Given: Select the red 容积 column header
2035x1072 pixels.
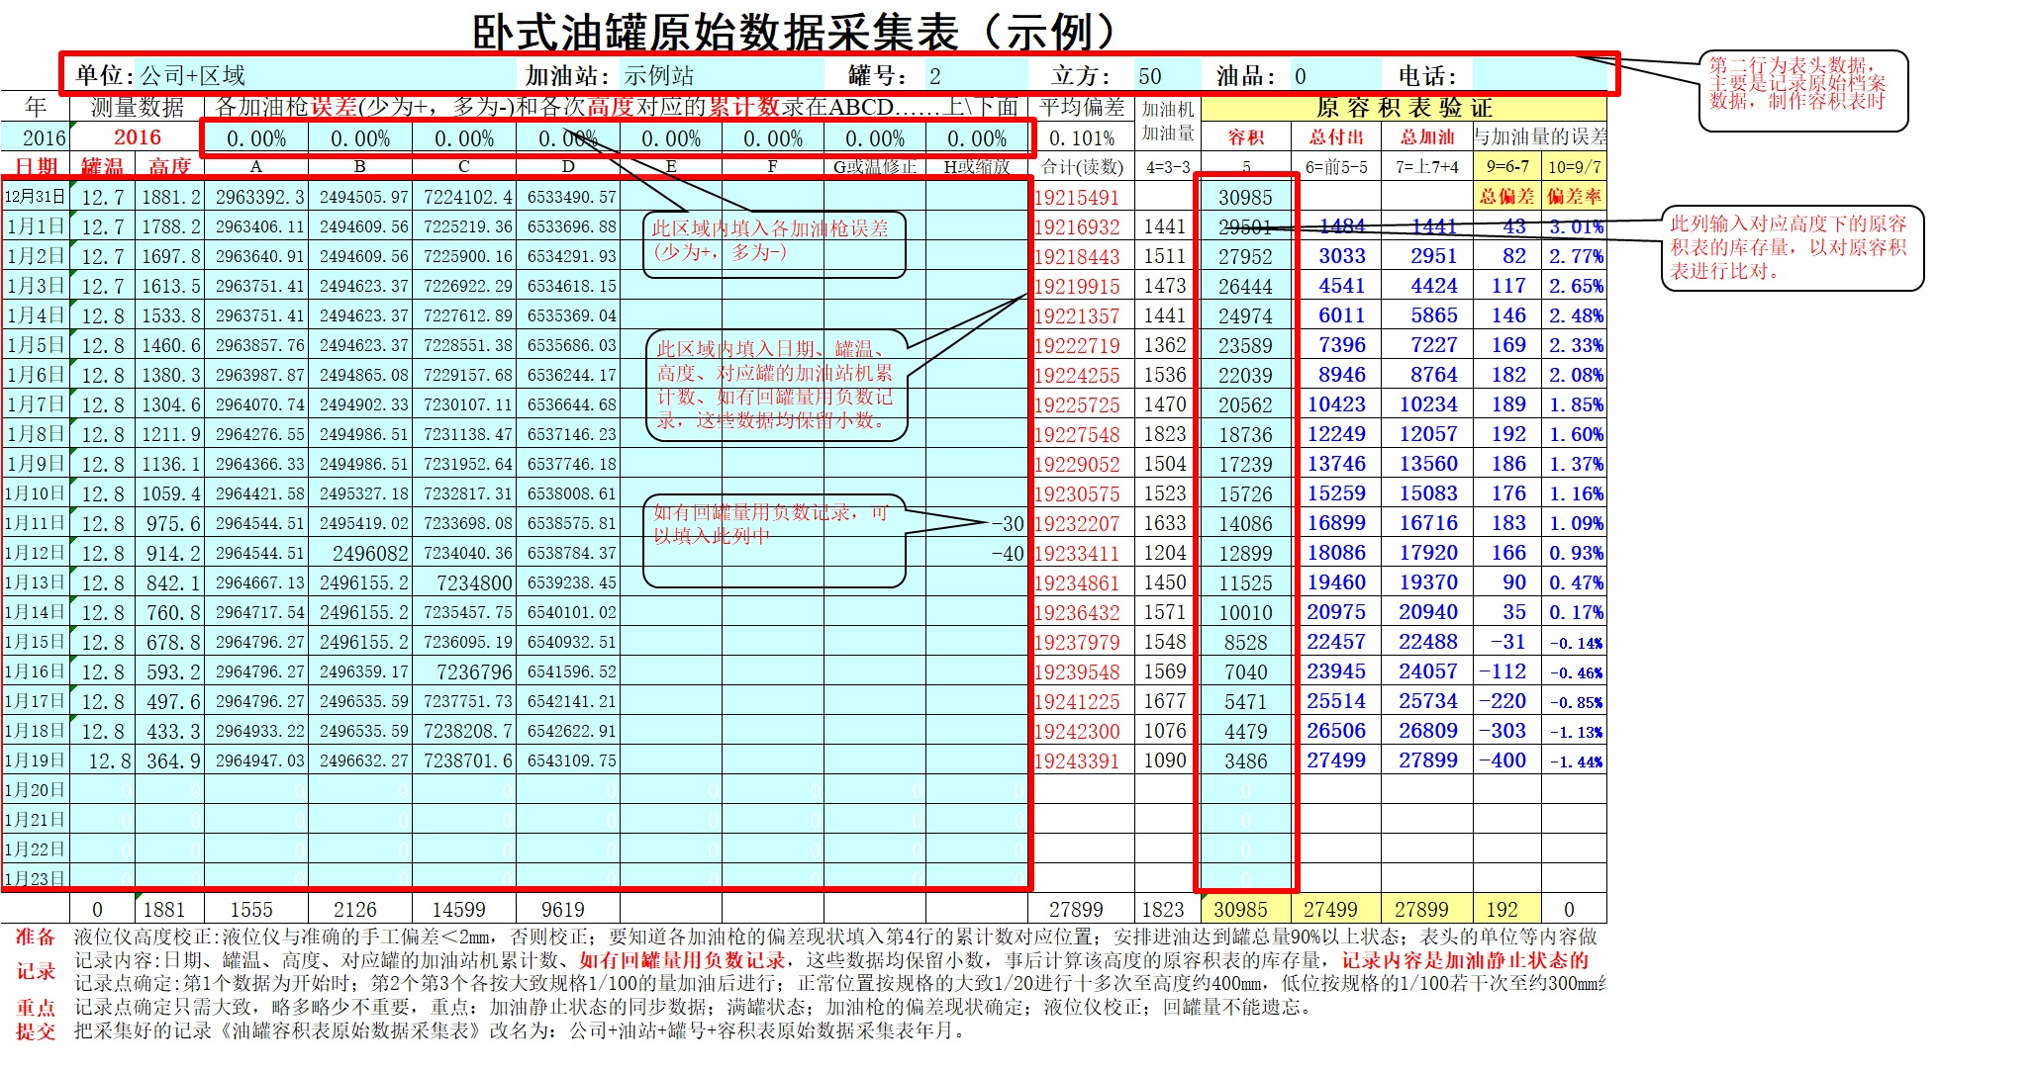Looking at the screenshot, I should (x=1246, y=136).
